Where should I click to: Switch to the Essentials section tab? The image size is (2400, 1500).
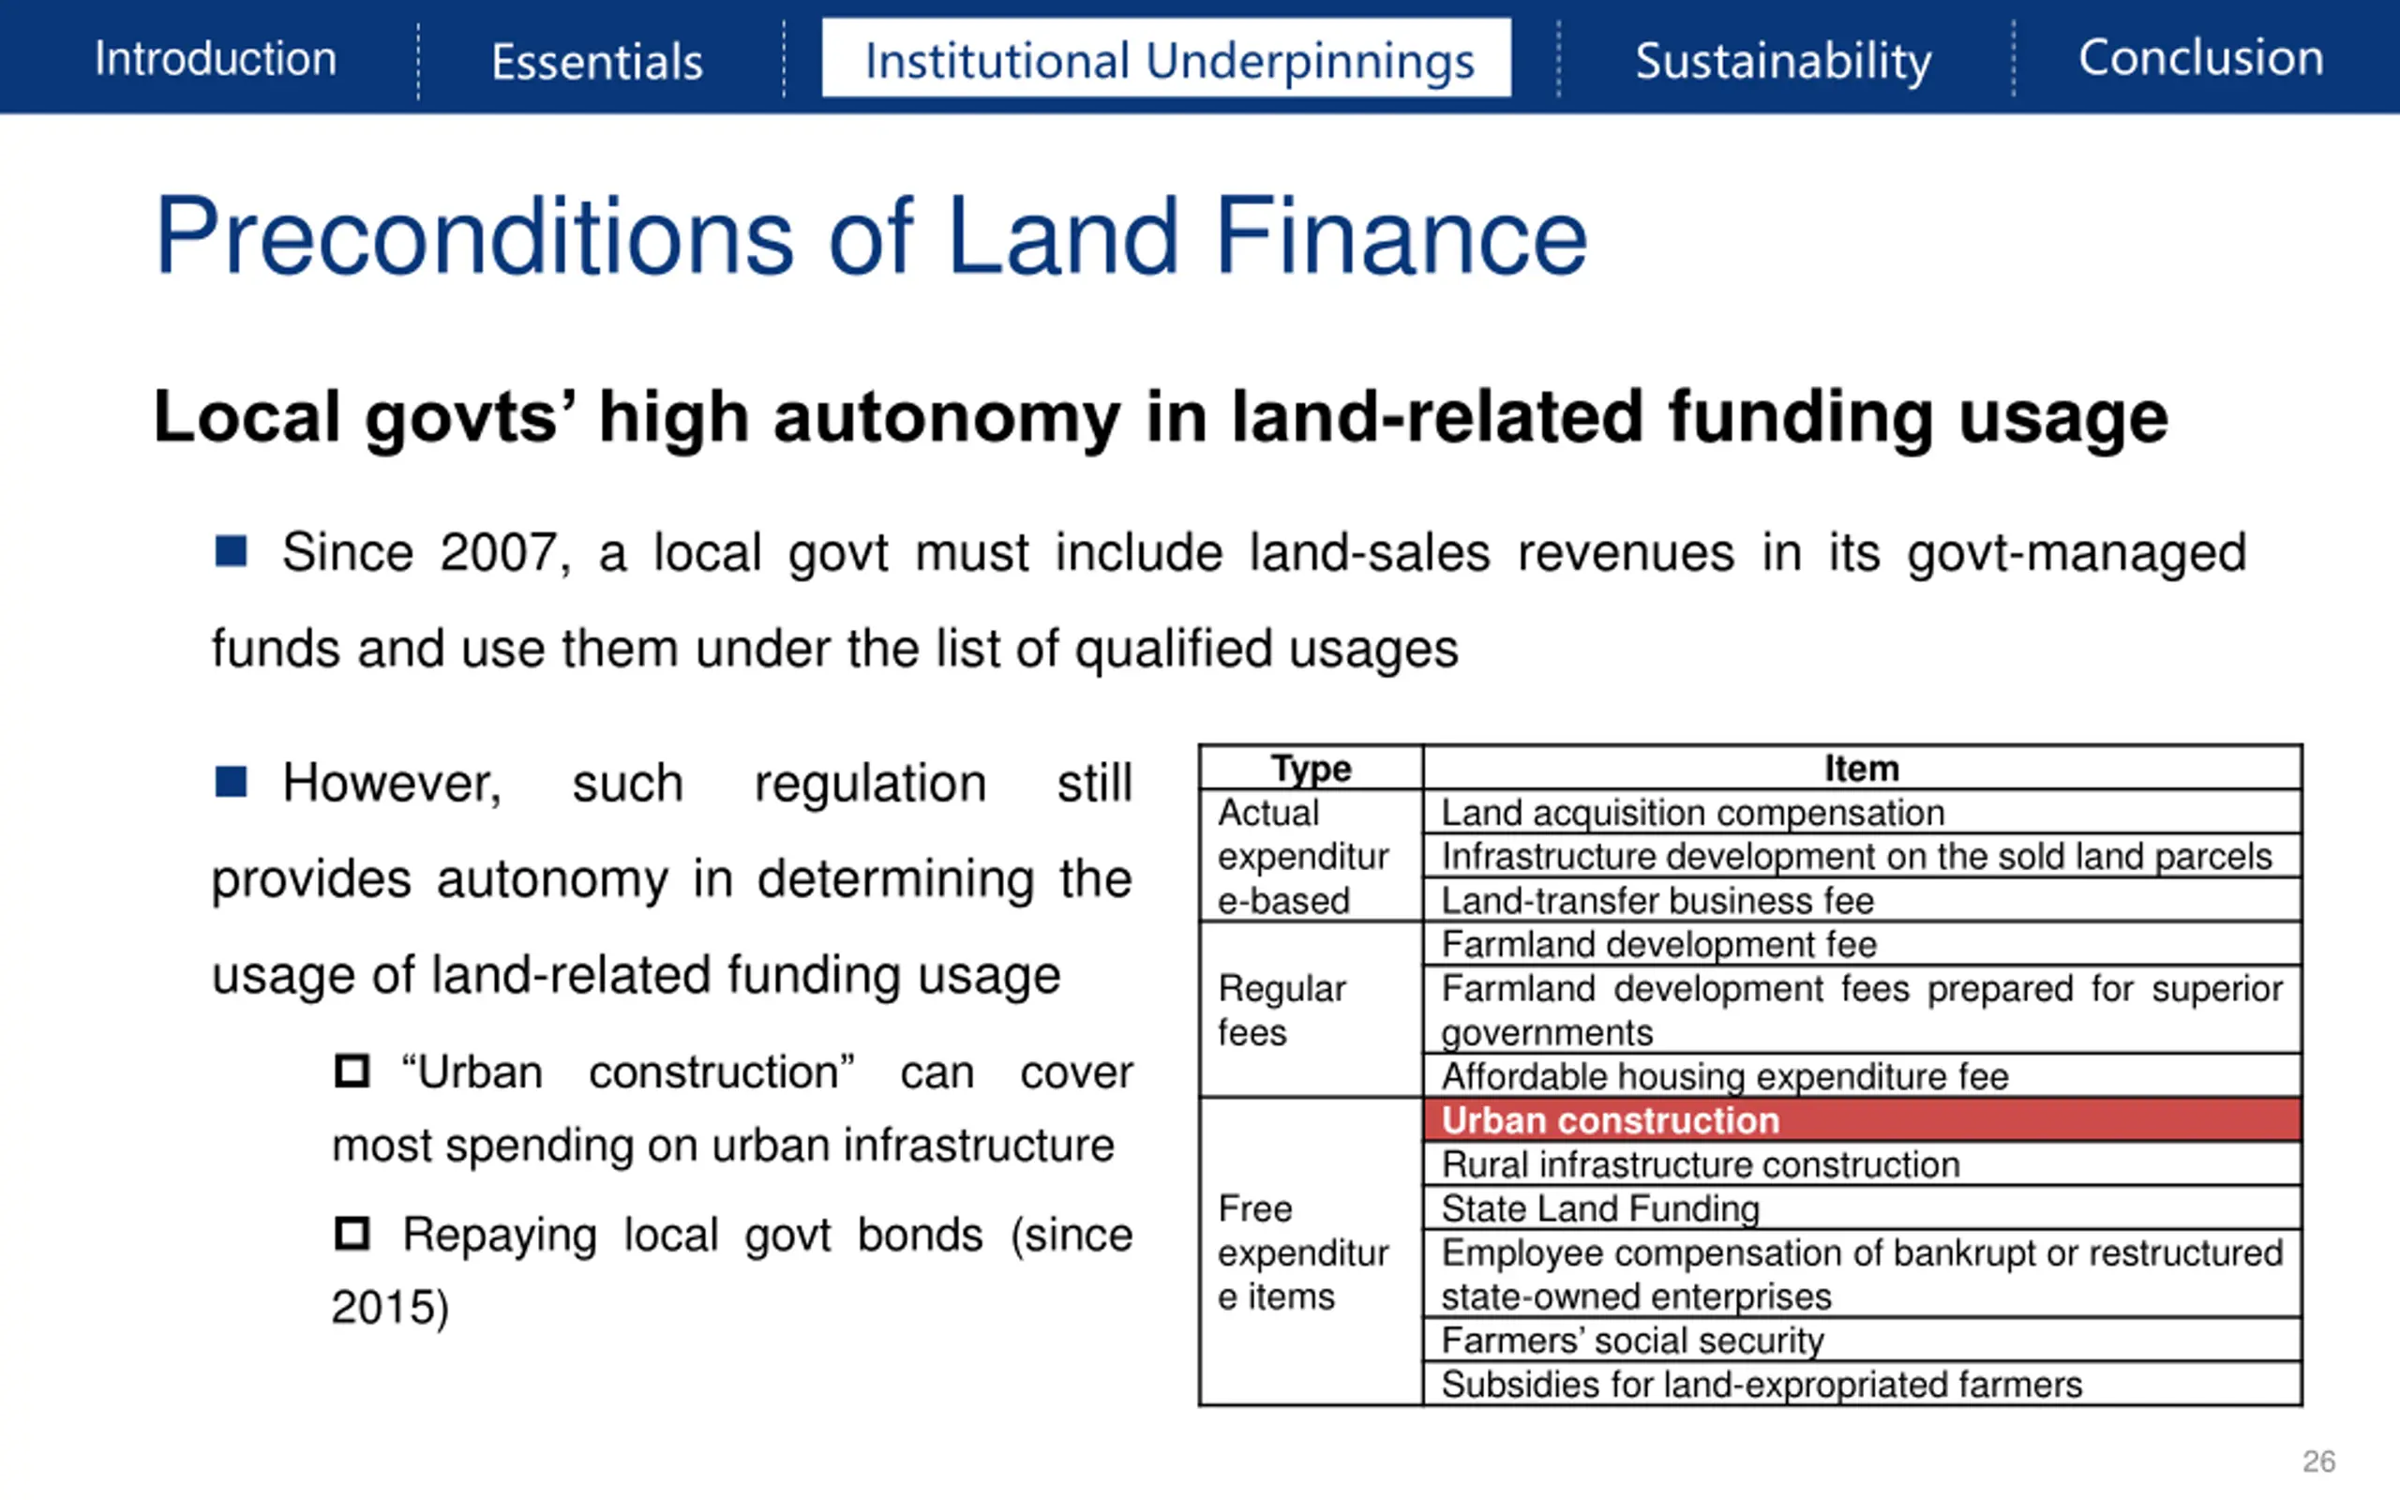pyautogui.click(x=597, y=62)
